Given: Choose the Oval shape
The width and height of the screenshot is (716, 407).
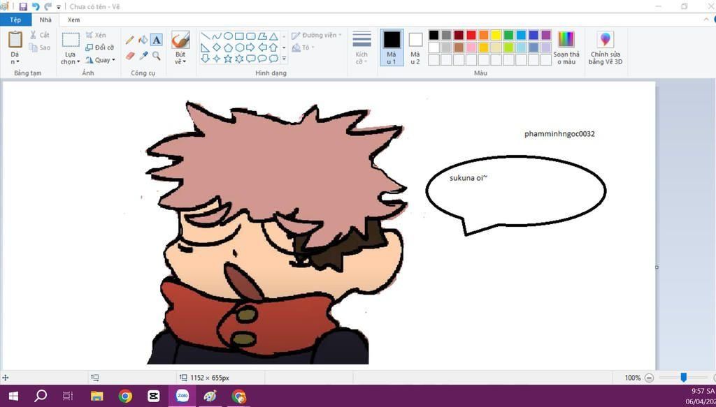Looking at the screenshot, I should (x=228, y=36).
